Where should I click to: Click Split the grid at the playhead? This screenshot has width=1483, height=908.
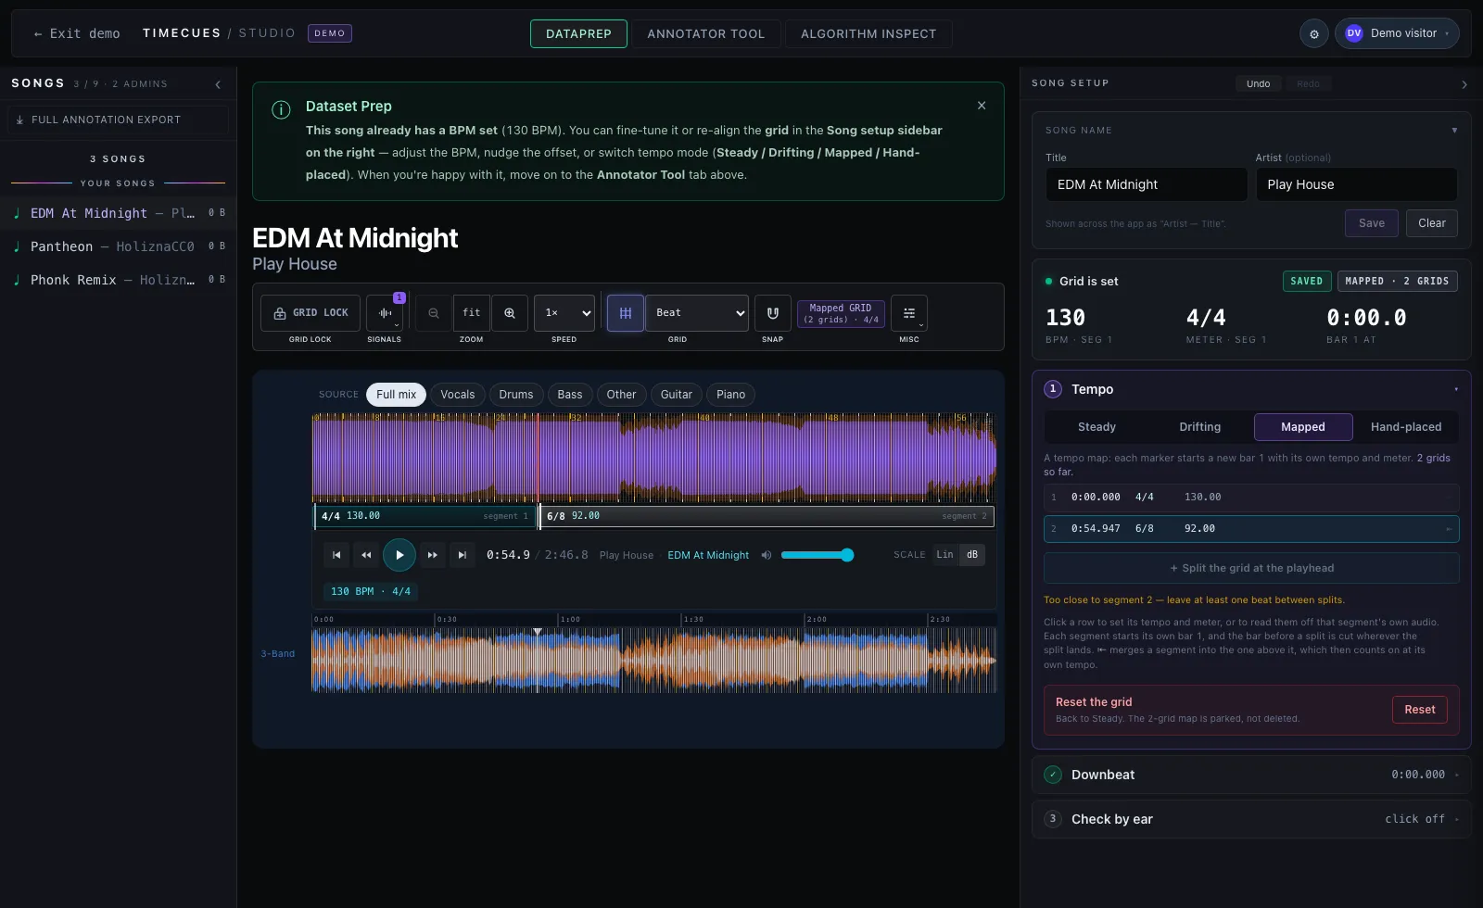(1251, 568)
